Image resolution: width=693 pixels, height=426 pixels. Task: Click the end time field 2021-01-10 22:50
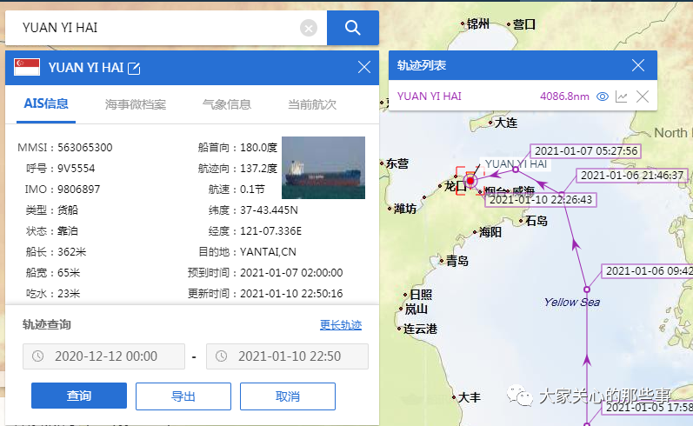tap(287, 356)
